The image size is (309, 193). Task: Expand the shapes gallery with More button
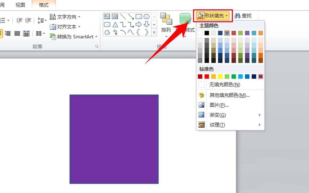(x=154, y=33)
